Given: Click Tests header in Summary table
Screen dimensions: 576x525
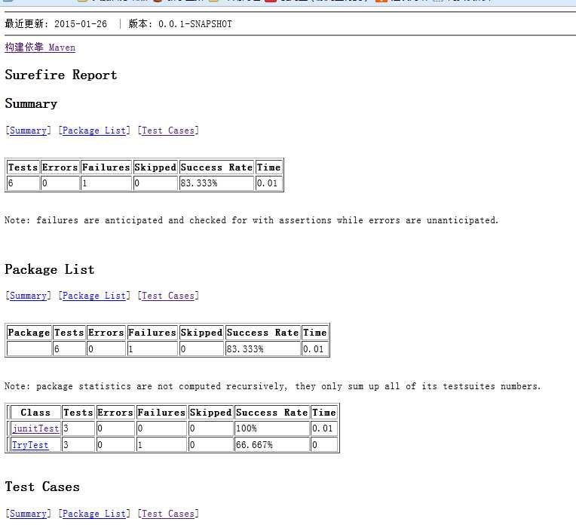Looking at the screenshot, I should (23, 167).
